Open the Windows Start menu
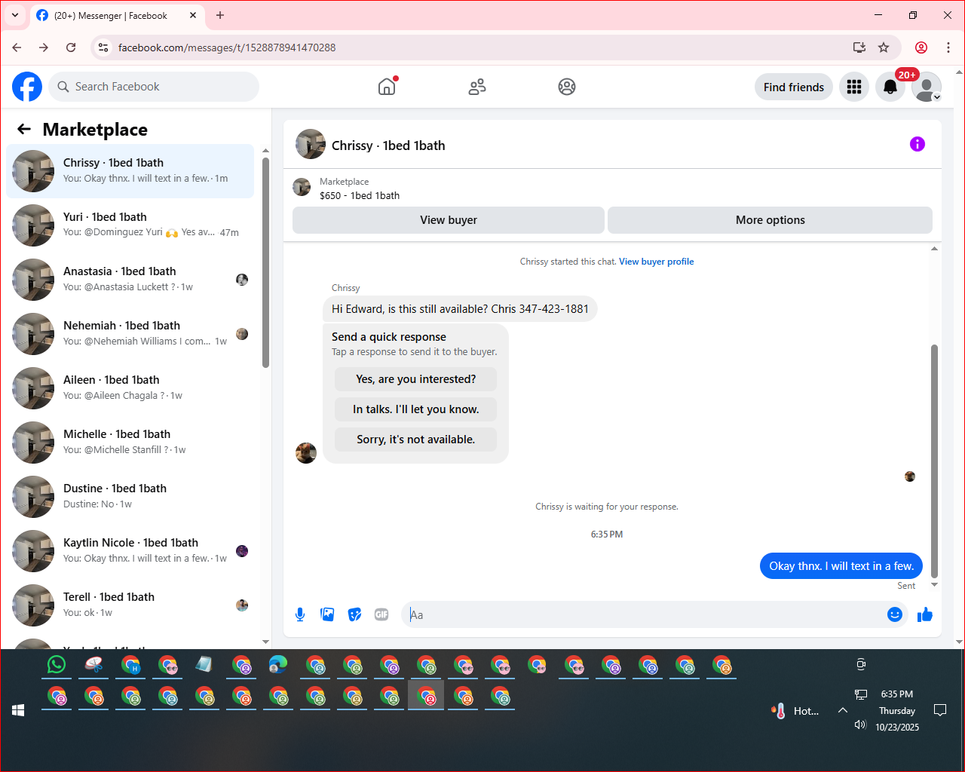The height and width of the screenshot is (772, 965). click(18, 710)
